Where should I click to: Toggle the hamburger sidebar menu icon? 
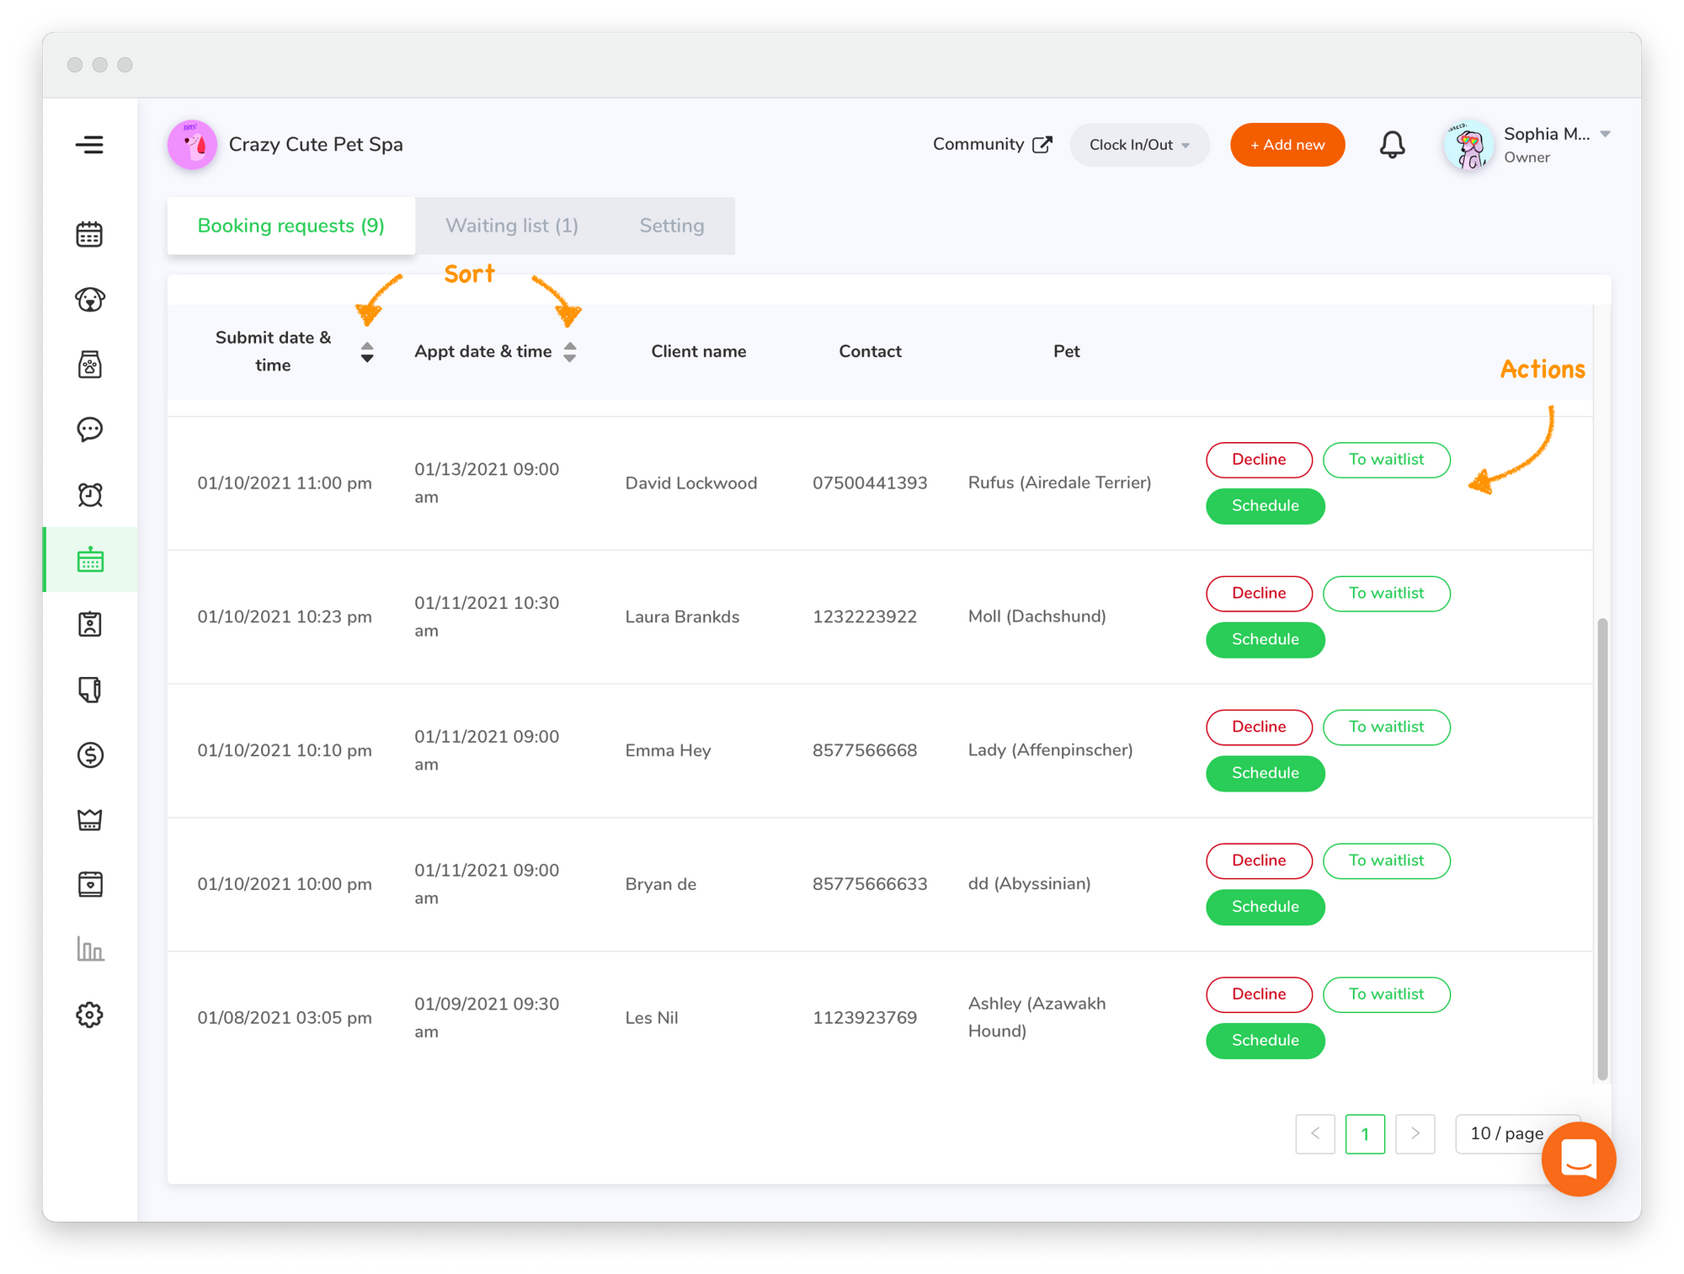89,145
